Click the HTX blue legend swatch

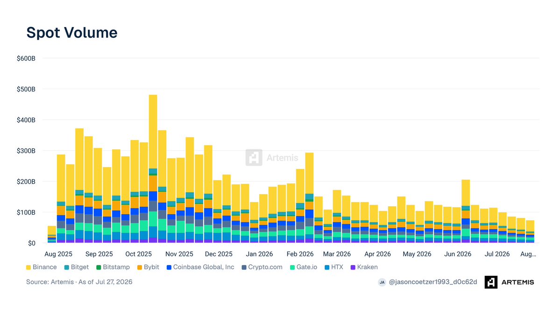[x=327, y=267]
